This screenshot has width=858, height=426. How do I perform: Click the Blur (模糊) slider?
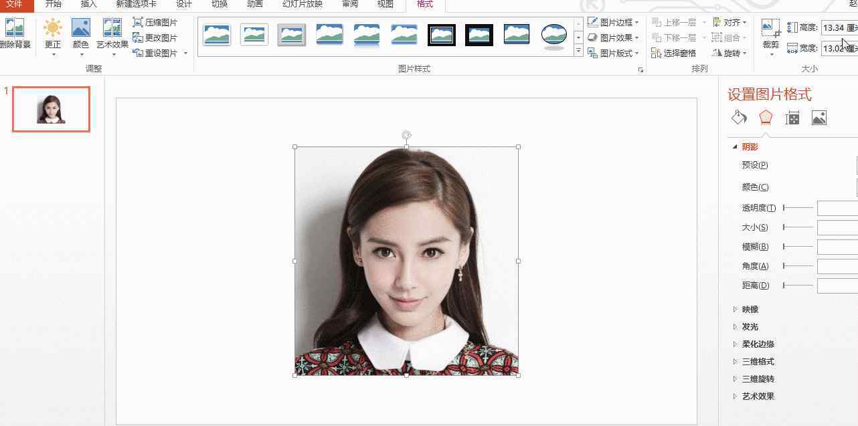coord(798,247)
